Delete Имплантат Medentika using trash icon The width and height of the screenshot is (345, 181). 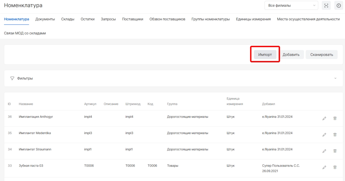335,134
